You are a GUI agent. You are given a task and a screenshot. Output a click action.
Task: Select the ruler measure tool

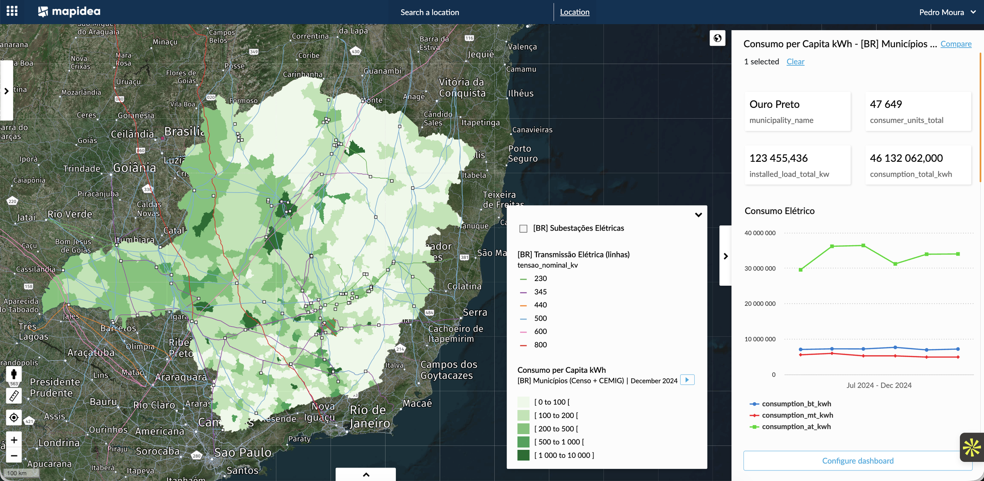14,396
